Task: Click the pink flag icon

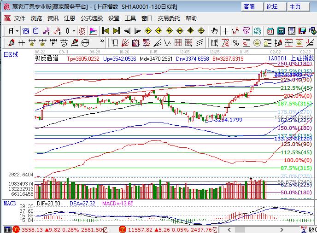Action: click(x=93, y=31)
